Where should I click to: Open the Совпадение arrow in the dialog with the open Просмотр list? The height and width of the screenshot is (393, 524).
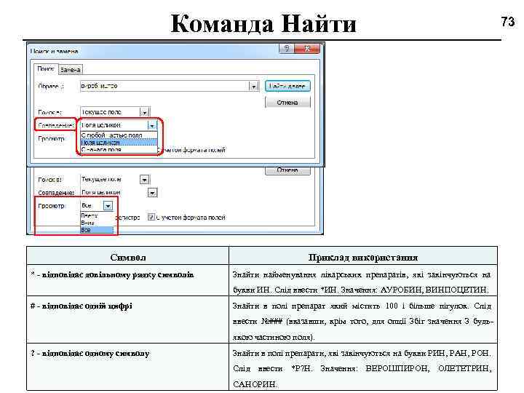tap(152, 193)
